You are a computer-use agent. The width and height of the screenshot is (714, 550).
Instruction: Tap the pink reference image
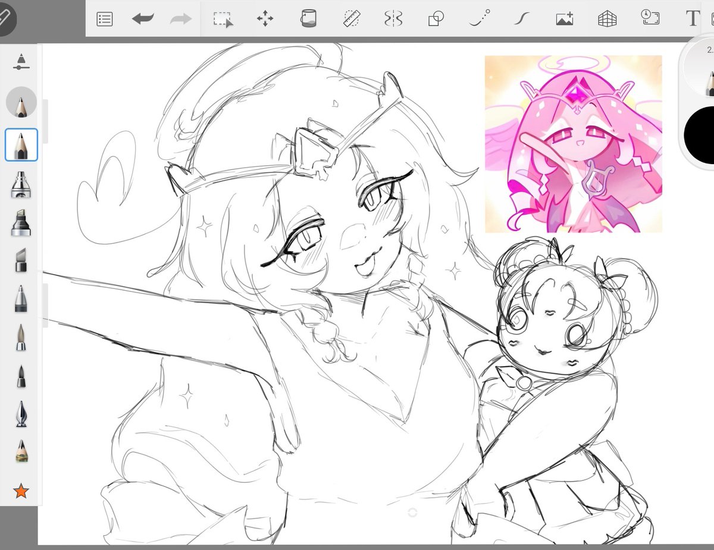tap(573, 144)
